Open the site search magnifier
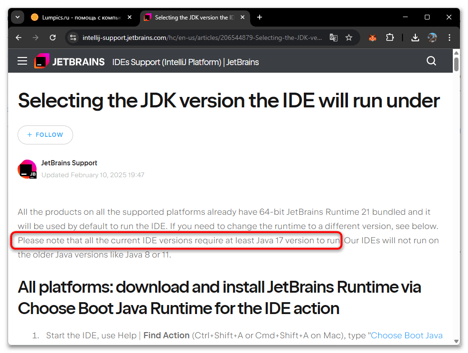Screen dimensions: 468x353 tap(431, 61)
